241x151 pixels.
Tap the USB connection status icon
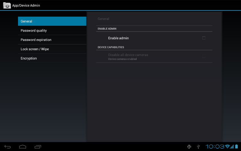coord(199,147)
